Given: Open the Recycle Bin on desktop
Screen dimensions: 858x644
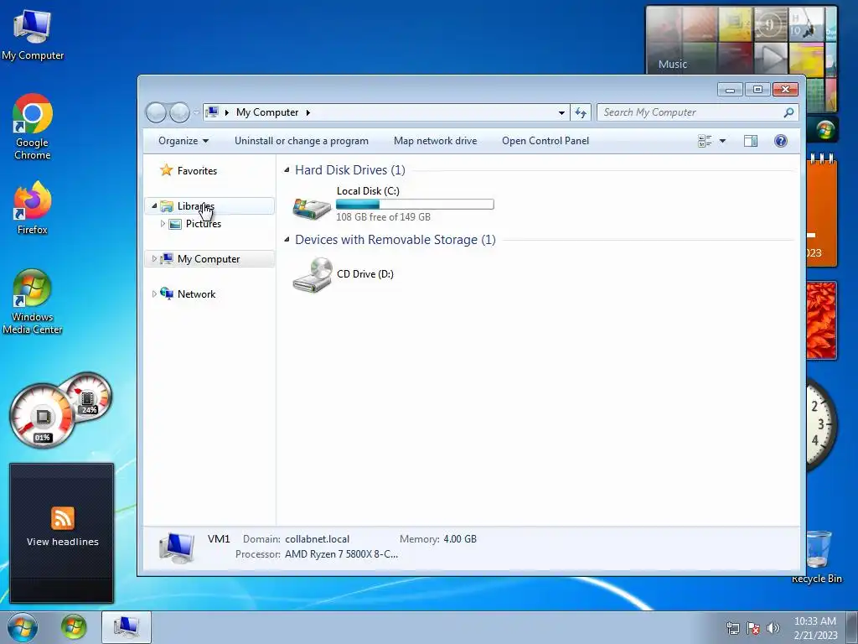Looking at the screenshot, I should (x=819, y=556).
